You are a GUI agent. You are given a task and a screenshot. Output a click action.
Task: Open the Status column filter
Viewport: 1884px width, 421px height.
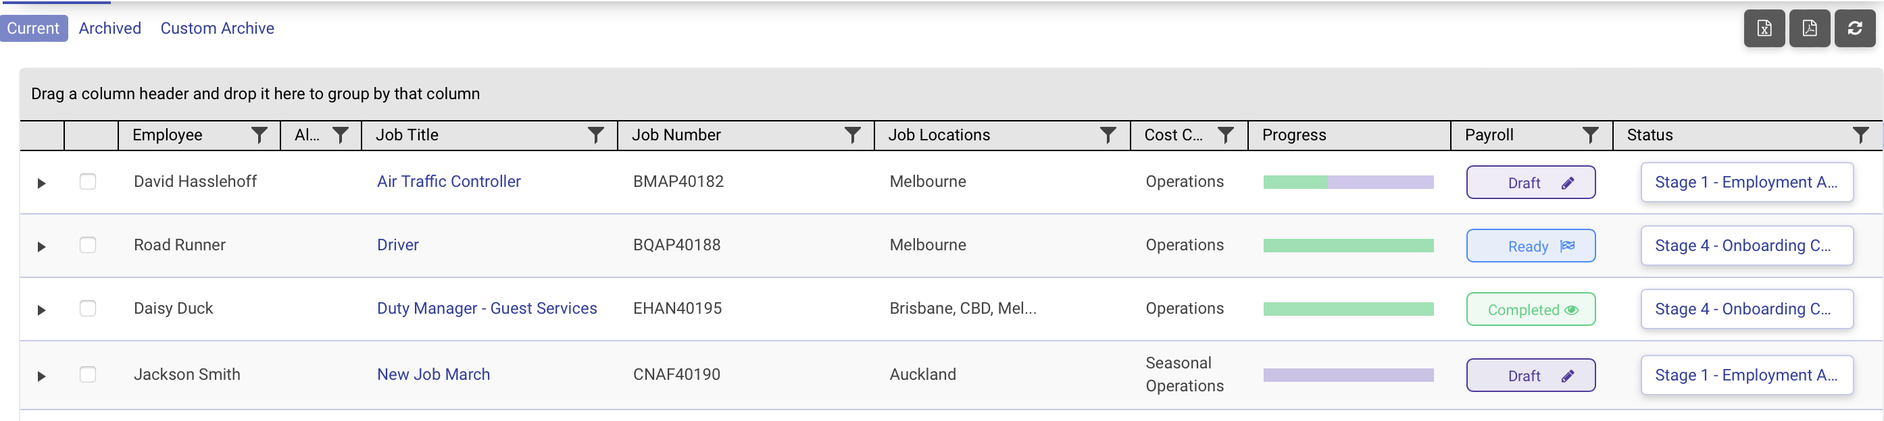pyautogui.click(x=1860, y=135)
